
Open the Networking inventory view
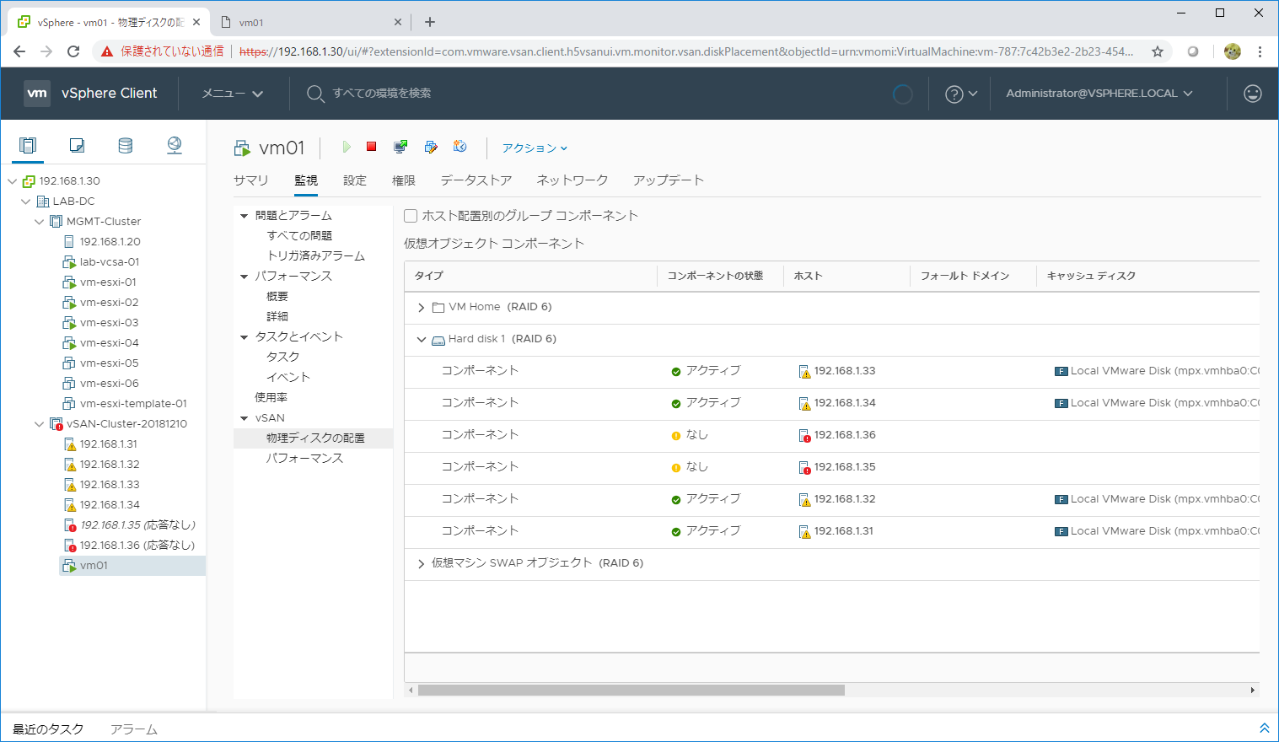tap(175, 145)
